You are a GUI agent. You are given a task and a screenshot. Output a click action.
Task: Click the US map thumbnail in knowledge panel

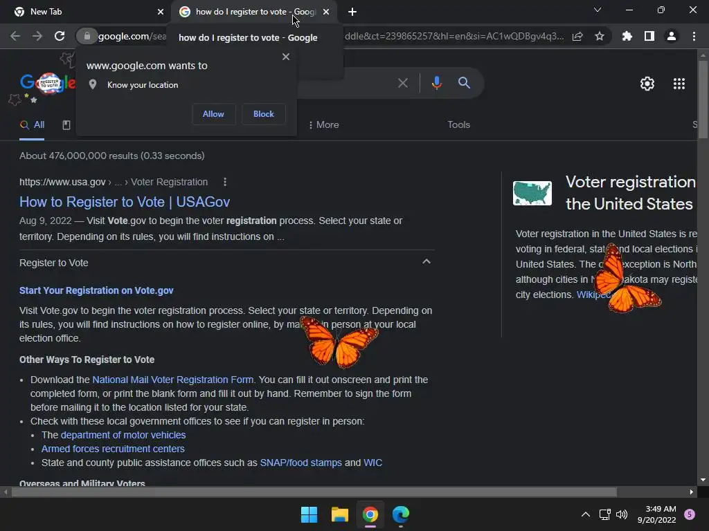532,194
